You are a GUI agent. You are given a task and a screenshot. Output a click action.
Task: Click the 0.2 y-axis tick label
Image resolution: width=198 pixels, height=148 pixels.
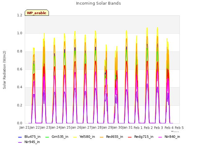click(x=19, y=105)
